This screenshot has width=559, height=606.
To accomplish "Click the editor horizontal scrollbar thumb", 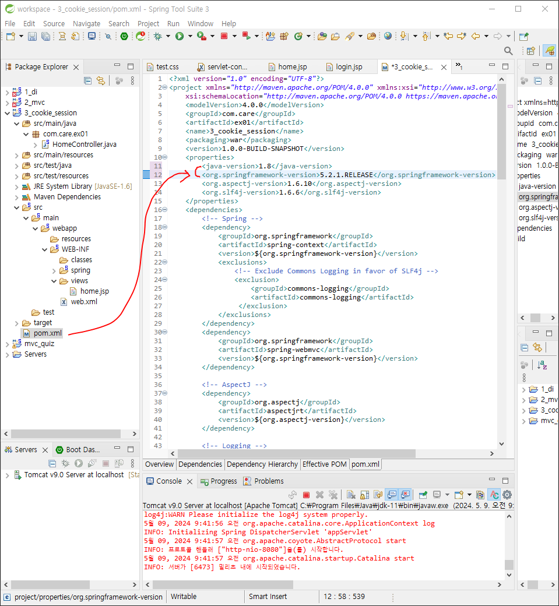I will point(296,453).
